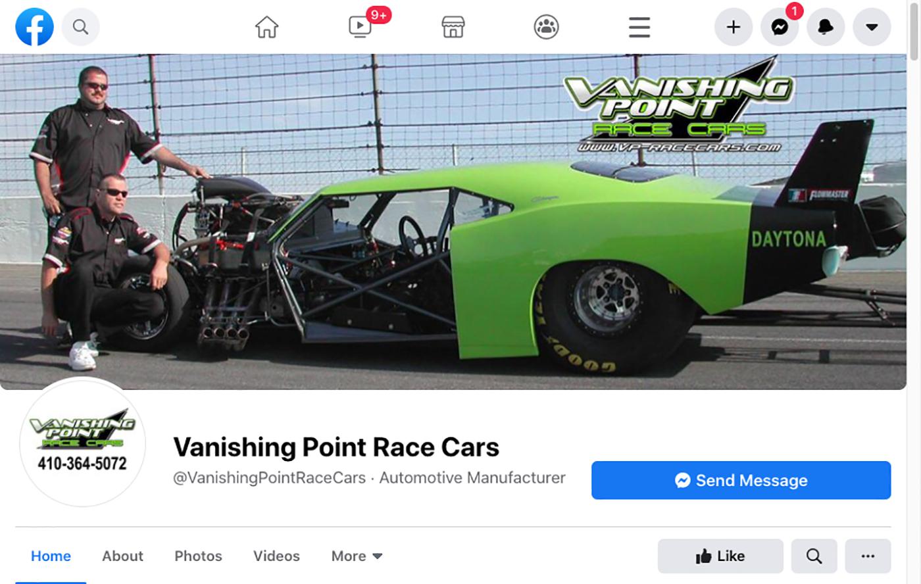Open the Marketplace storefront icon
Screen dimensions: 921x584
453,27
